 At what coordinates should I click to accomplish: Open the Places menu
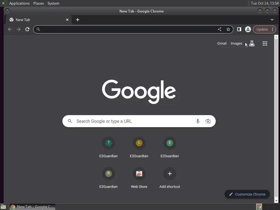pyautogui.click(x=39, y=3)
